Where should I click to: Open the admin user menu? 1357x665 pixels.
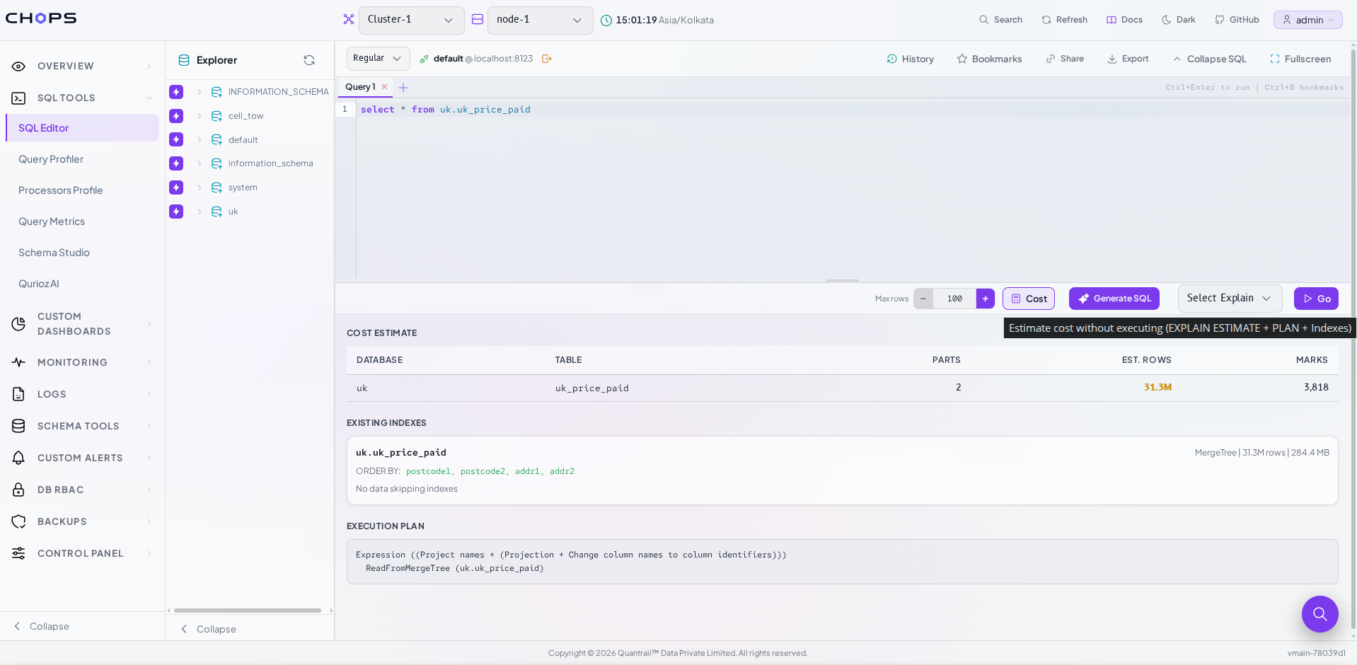1307,20
